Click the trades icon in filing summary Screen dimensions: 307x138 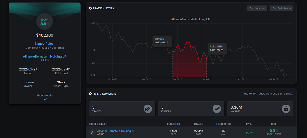[x=148, y=109]
